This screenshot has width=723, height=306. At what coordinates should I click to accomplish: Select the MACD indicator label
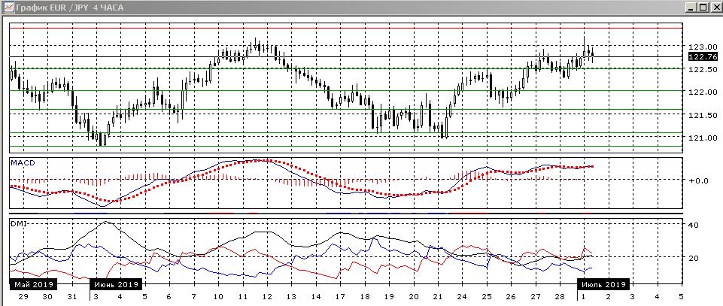tap(22, 162)
